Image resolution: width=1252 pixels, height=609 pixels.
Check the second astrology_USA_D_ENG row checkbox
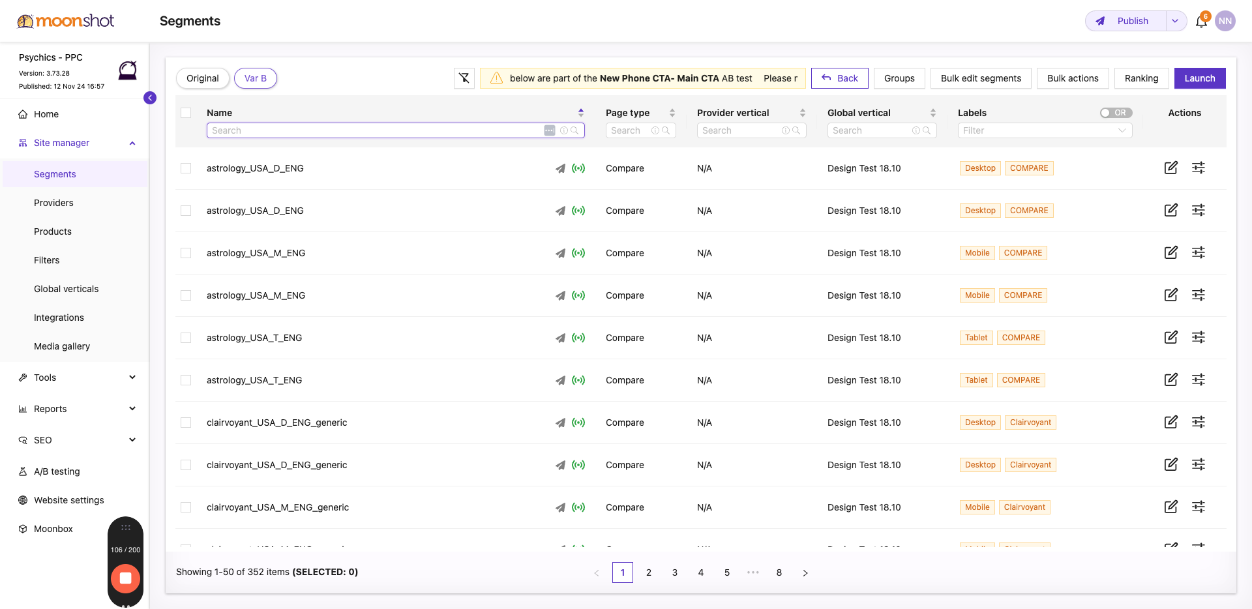(x=186, y=211)
